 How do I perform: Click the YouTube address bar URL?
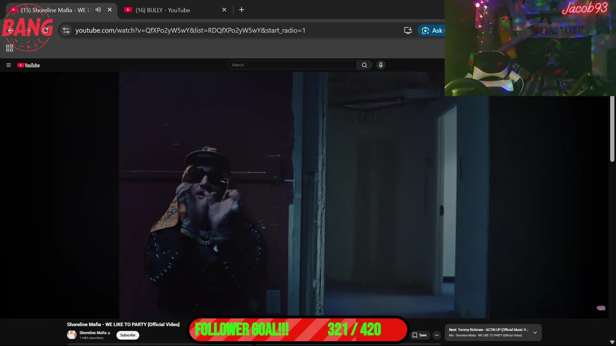coord(190,30)
